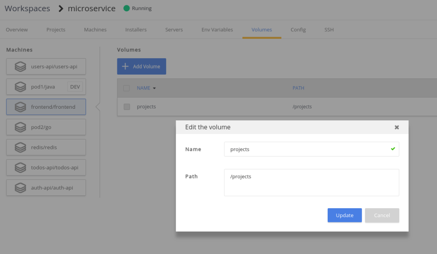Open the Env Variables tab
This screenshot has height=254, width=437.
coord(217,30)
